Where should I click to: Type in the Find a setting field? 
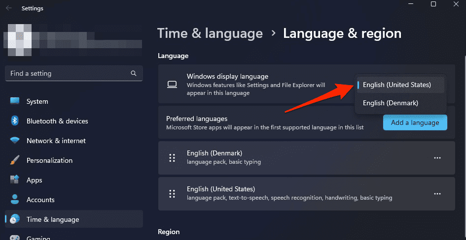(x=69, y=73)
